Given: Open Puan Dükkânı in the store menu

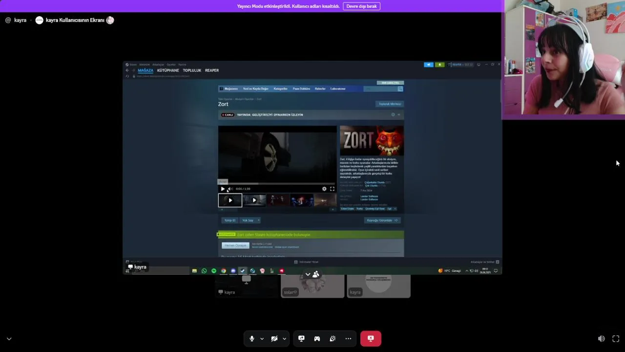Looking at the screenshot, I should [x=301, y=88].
